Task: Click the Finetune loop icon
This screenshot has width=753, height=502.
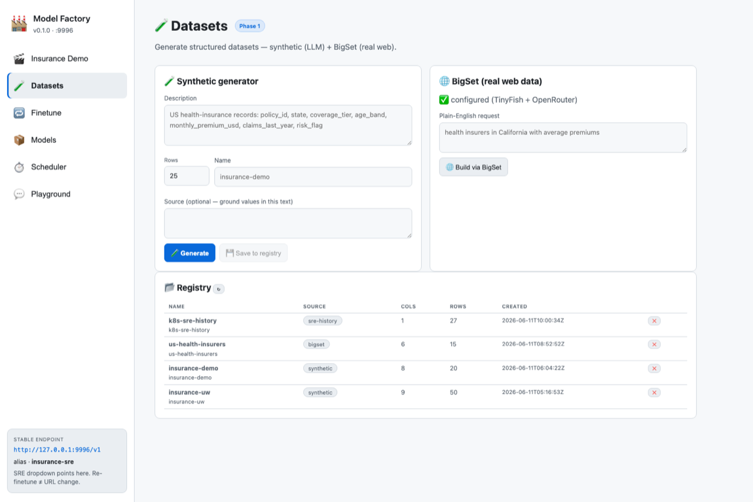Action: click(x=19, y=113)
